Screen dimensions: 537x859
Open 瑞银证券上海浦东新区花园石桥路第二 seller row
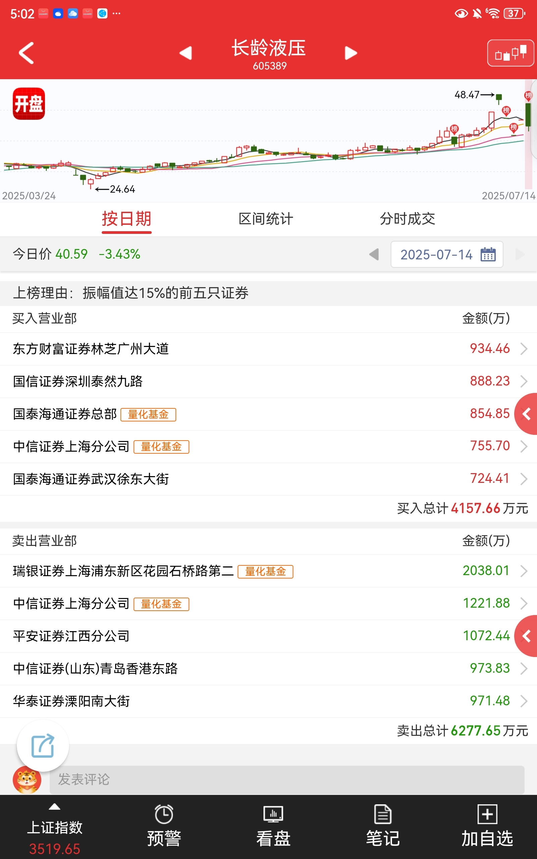[x=268, y=571]
